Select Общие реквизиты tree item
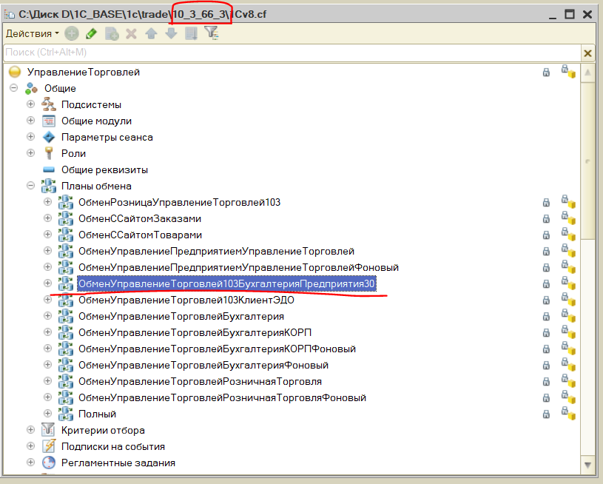This screenshot has height=484, width=603. click(x=104, y=169)
